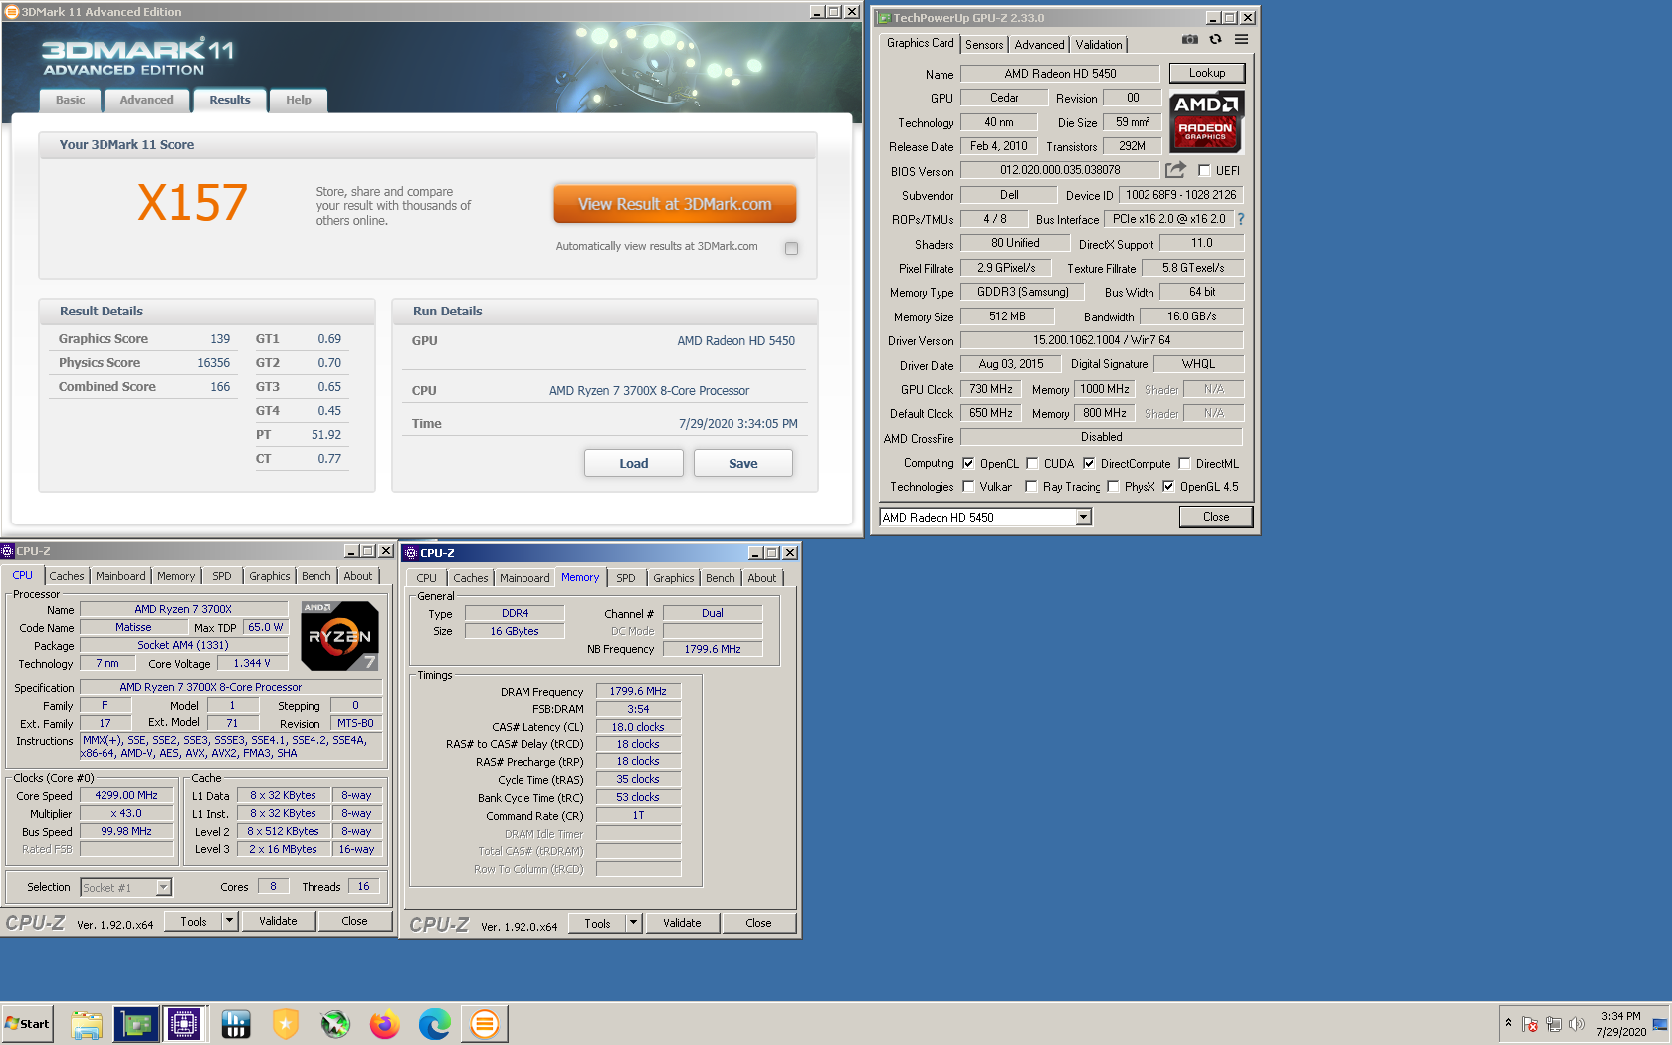1672x1045 pixels.
Task: Click Tools button in right CPU-Z window
Action: pyautogui.click(x=597, y=923)
